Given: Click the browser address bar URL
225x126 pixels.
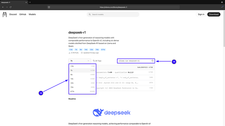Looking at the screenshot, I should click(113, 7).
